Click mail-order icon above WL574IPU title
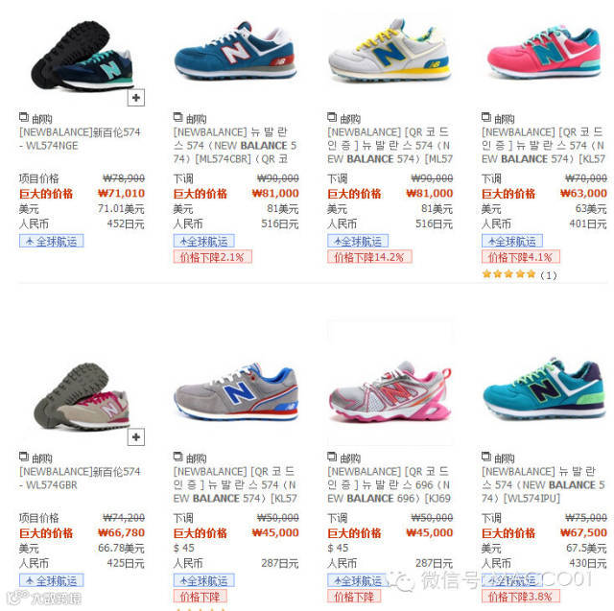 pos(486,457)
